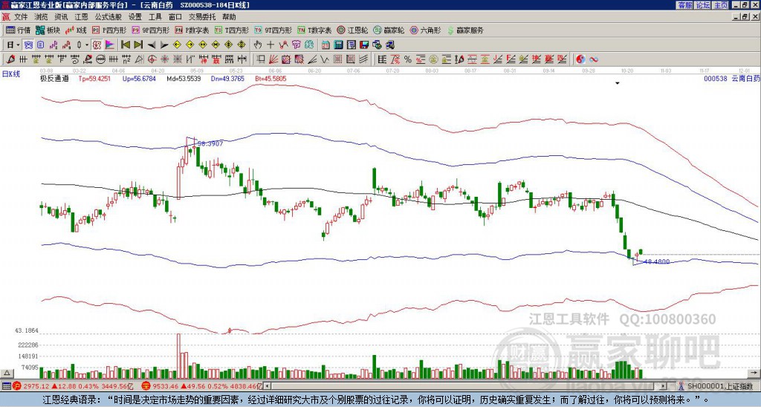Click the calendar date icon
This screenshot has width=761, height=407.
coord(326,45)
